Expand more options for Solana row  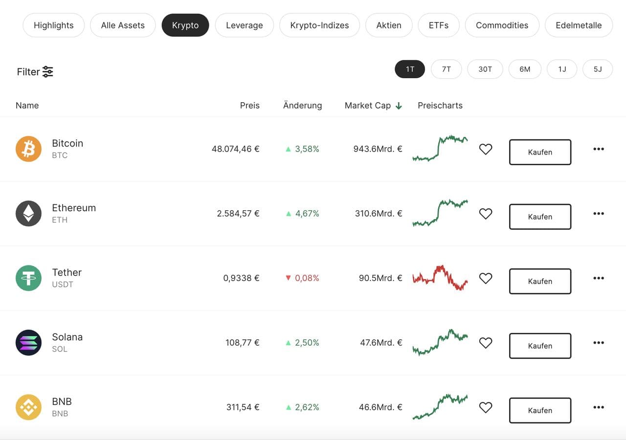(x=598, y=343)
